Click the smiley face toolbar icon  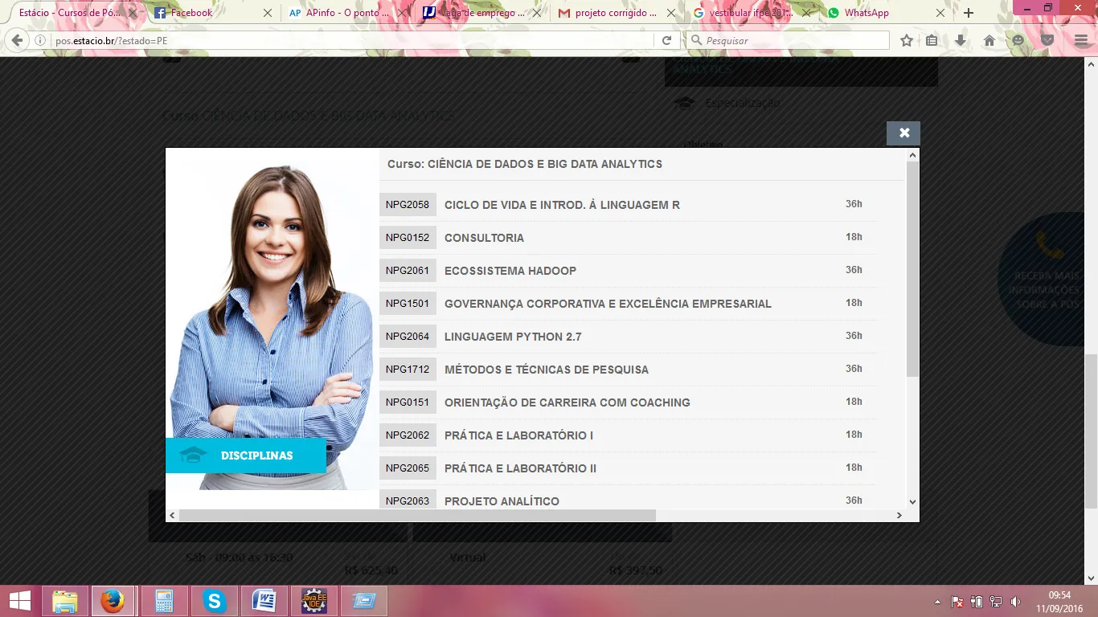(x=1018, y=40)
